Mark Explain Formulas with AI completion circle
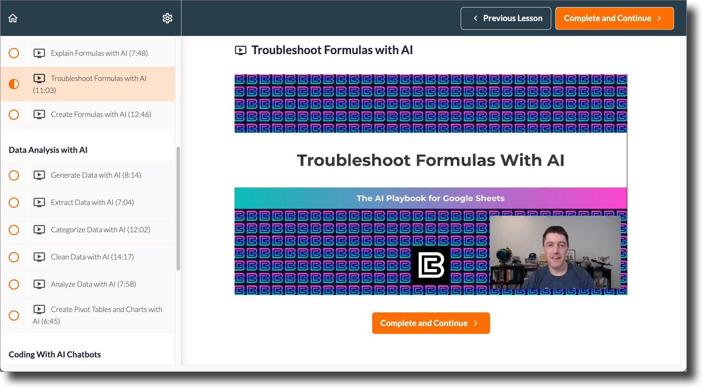 14,53
